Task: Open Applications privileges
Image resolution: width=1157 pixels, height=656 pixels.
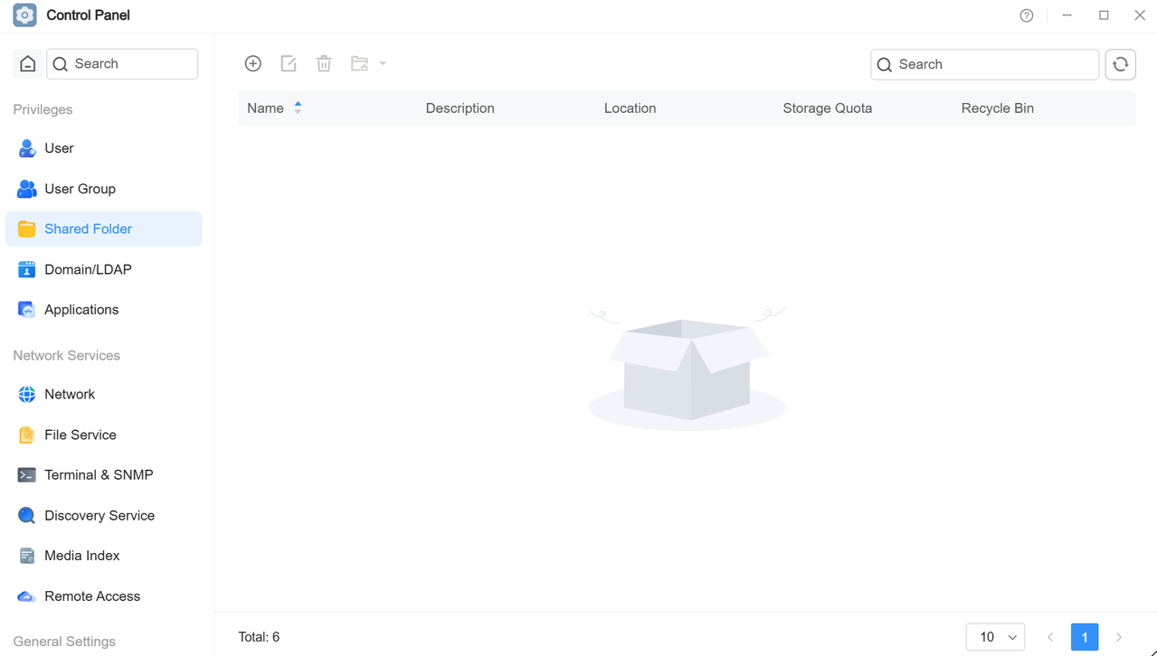Action: 104,310
